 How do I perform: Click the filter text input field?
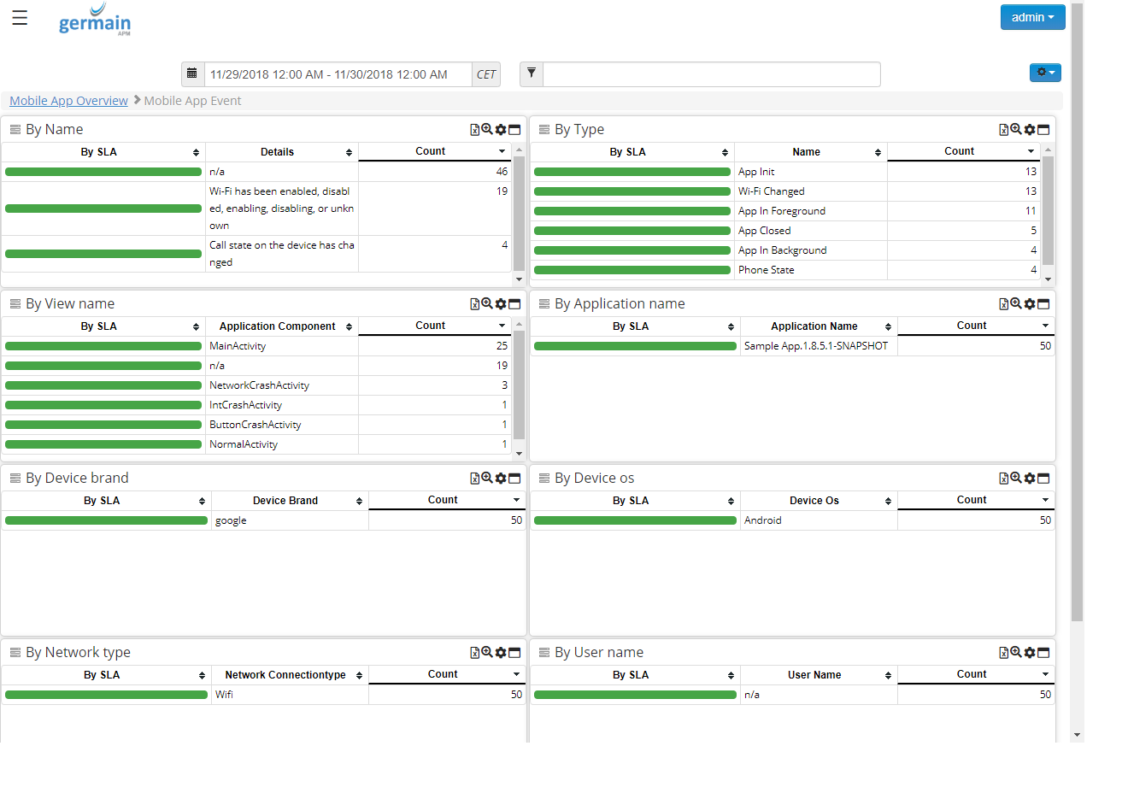click(x=711, y=74)
